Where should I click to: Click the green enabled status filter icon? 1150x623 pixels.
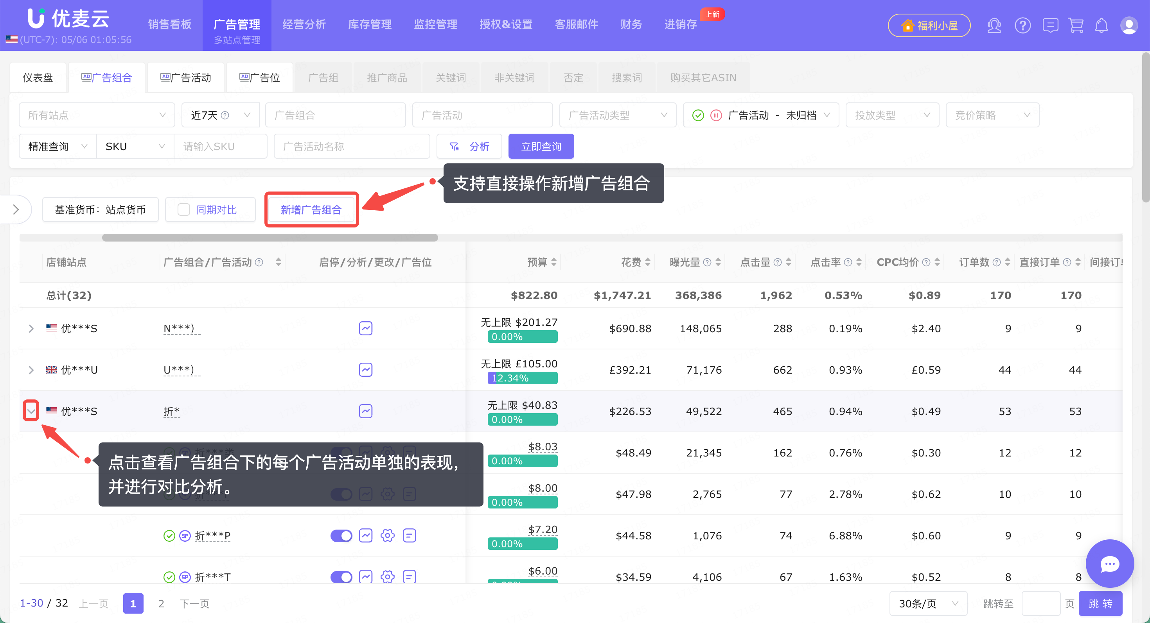click(698, 116)
